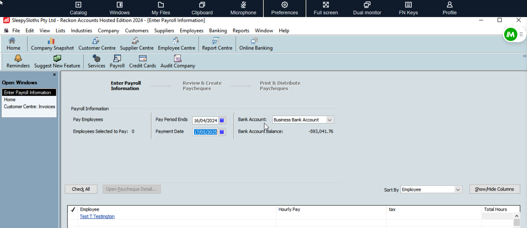Screen dimensions: 527x228
Task: Open the Reports menu
Action: point(241,31)
